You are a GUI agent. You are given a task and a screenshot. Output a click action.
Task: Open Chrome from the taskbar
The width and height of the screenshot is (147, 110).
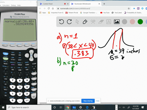pos(67,108)
